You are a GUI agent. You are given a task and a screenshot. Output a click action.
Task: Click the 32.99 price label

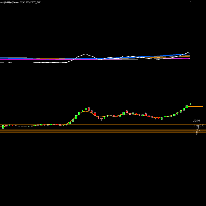(x=197, y=121)
